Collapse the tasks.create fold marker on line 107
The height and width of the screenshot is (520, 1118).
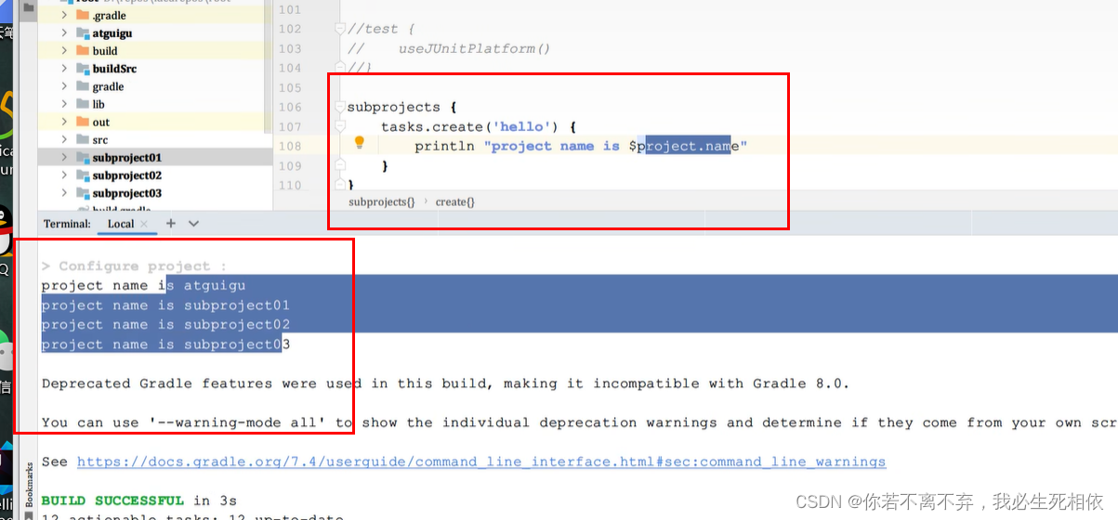click(340, 126)
